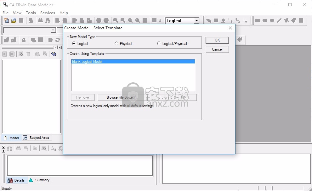Open the Tools menu

click(x=31, y=13)
